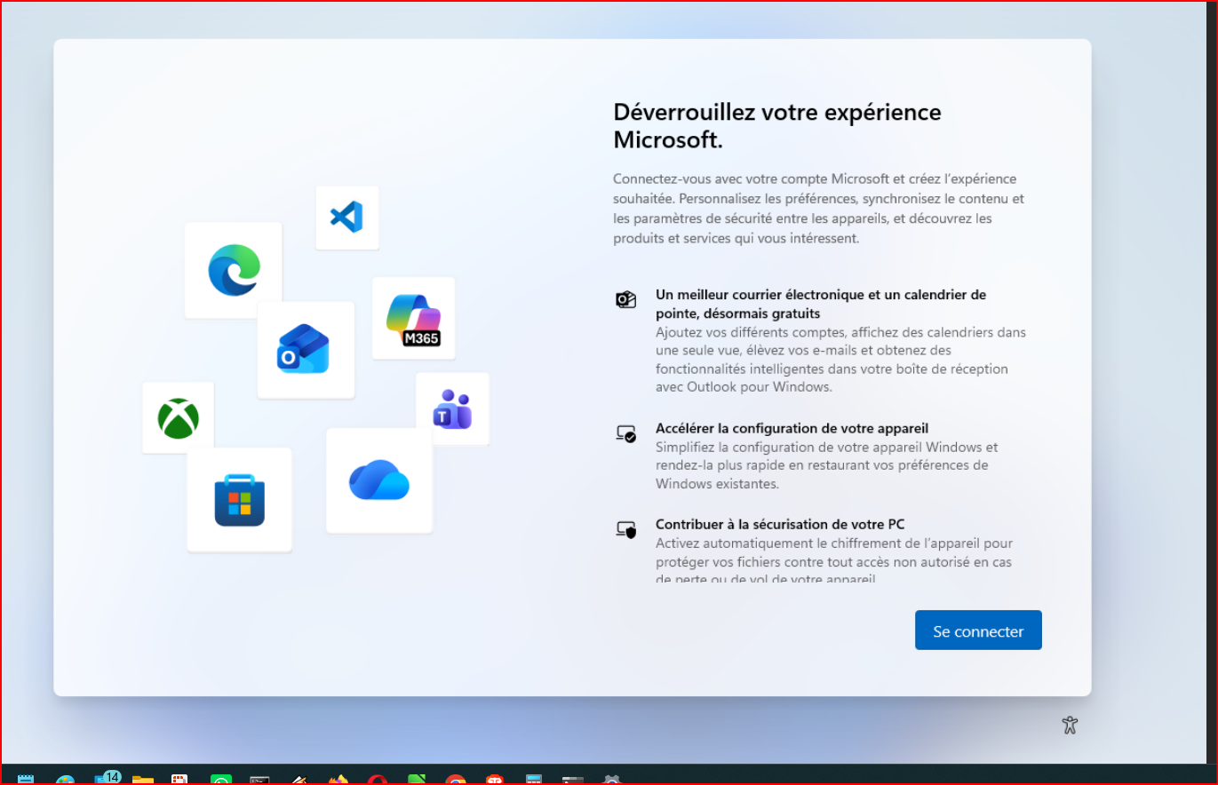Select the Microsoft Store logo tile
1218x785 pixels.
point(239,499)
